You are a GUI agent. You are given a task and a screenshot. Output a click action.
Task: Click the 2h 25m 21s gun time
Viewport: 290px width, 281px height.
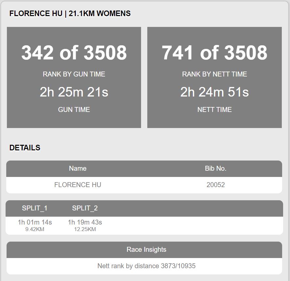[74, 92]
